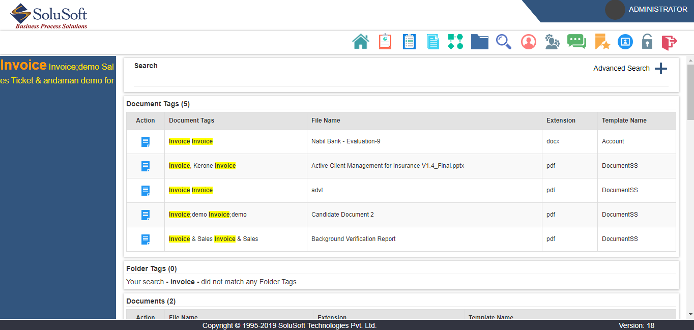
Task: Click the File Name column header
Action: click(326, 121)
